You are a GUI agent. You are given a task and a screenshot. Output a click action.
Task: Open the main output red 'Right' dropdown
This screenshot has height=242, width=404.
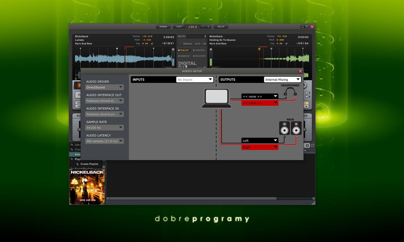[260, 147]
